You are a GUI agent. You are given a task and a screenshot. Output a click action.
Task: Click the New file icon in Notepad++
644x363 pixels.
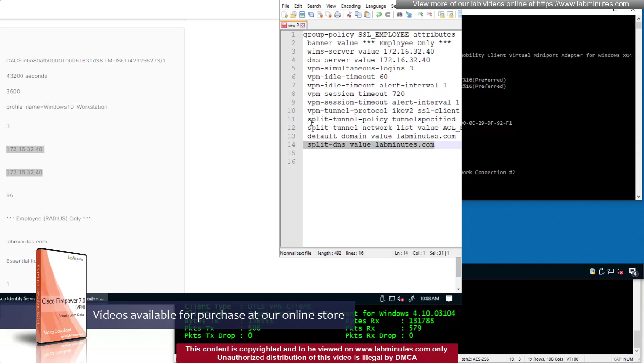tap(284, 15)
